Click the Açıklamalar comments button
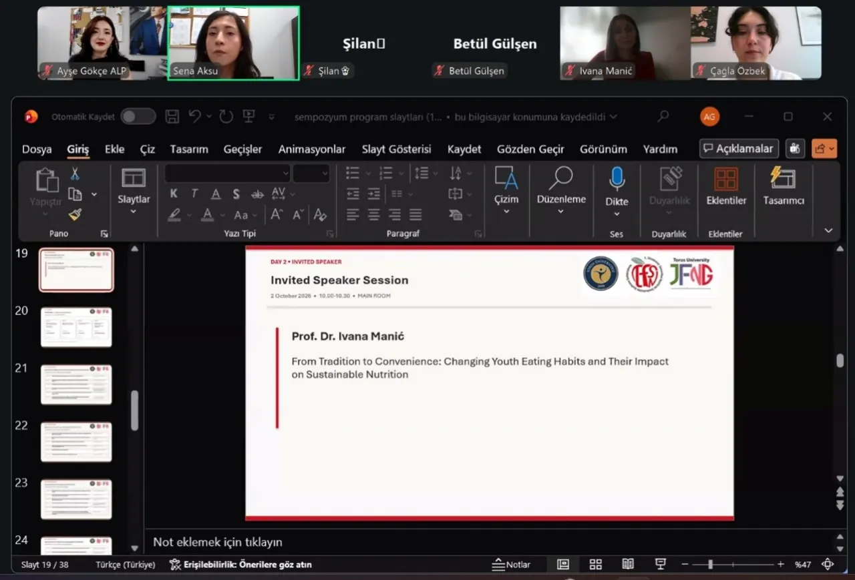The width and height of the screenshot is (855, 580). coord(739,149)
